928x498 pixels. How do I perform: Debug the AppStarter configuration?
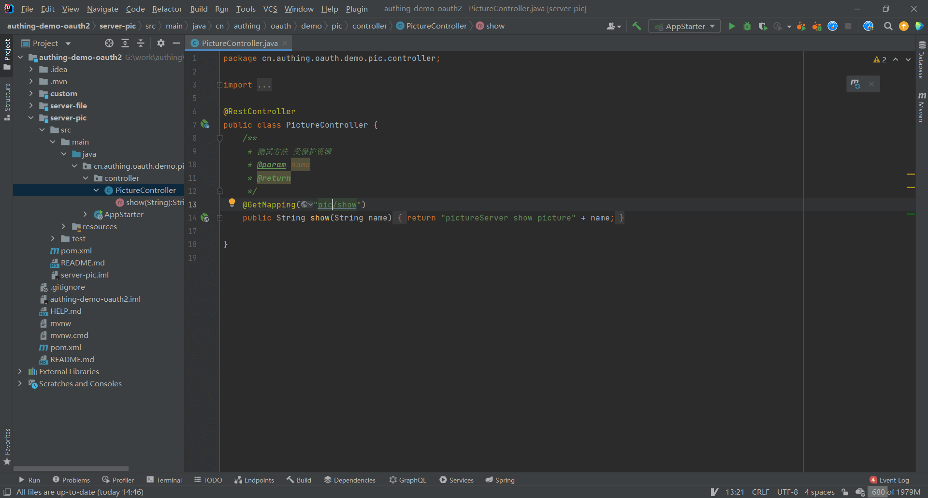pos(747,26)
